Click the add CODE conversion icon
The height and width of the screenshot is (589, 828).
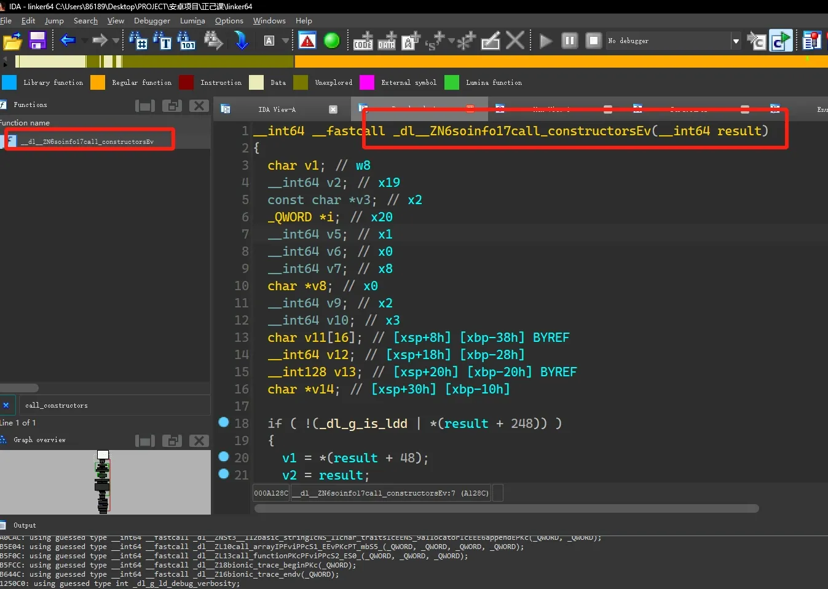click(x=363, y=41)
